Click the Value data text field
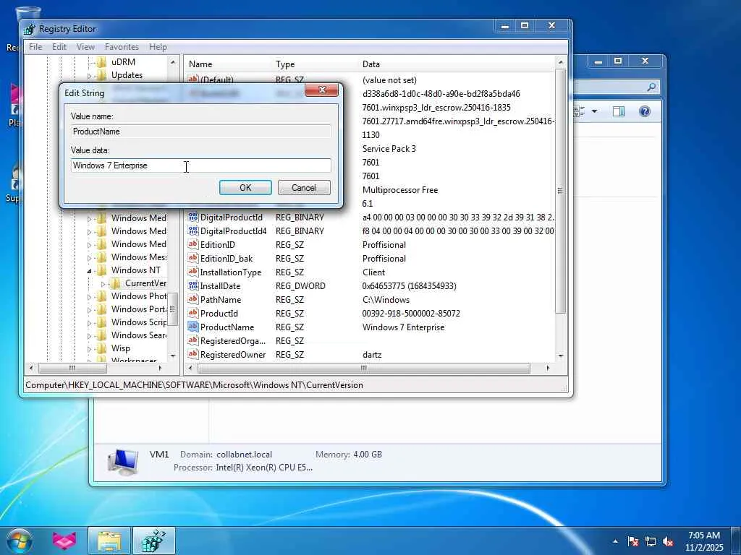This screenshot has width=741, height=555. pyautogui.click(x=201, y=165)
